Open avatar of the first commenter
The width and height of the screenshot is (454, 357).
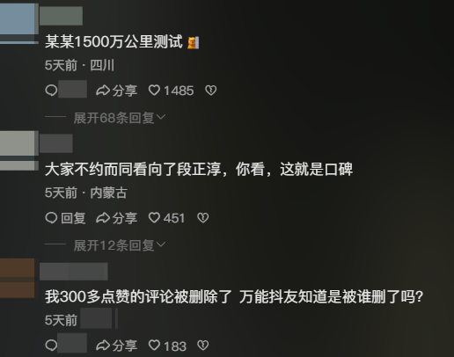pos(18,24)
